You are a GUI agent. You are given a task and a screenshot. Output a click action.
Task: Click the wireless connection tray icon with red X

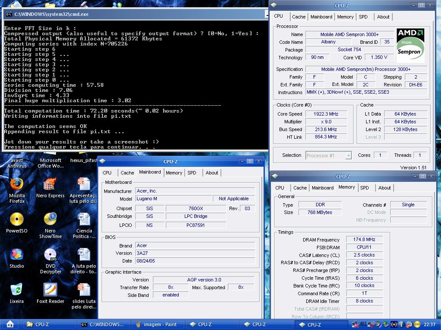371,325
